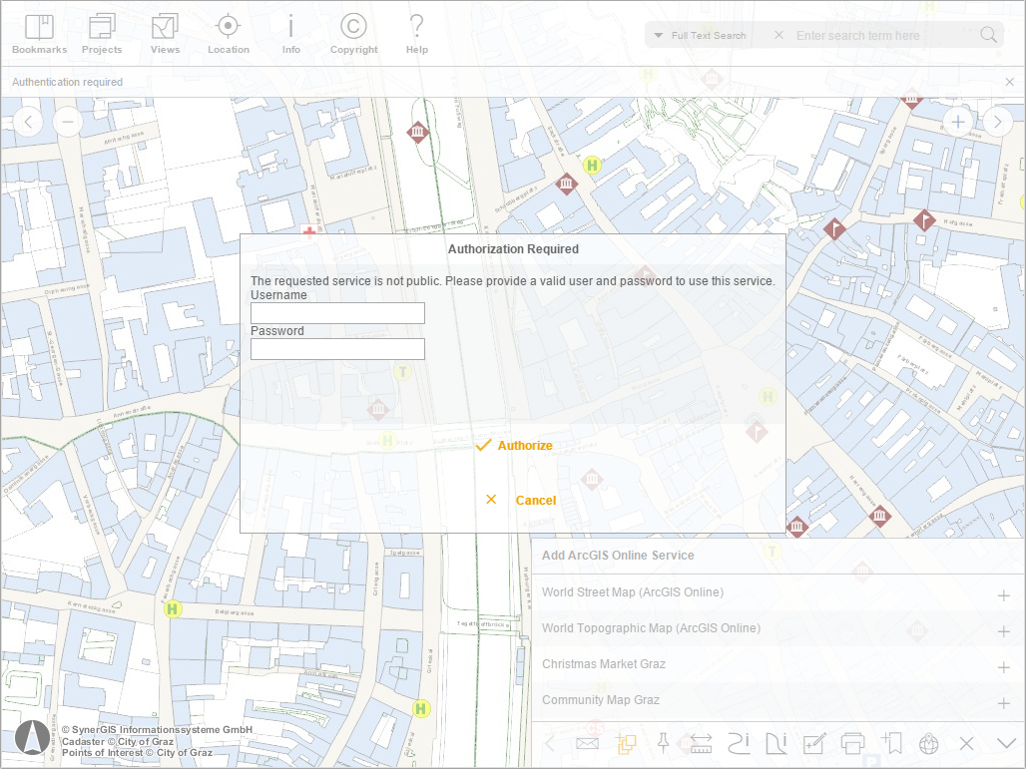
Task: Open the Full Text Search dropdown
Action: click(x=699, y=35)
